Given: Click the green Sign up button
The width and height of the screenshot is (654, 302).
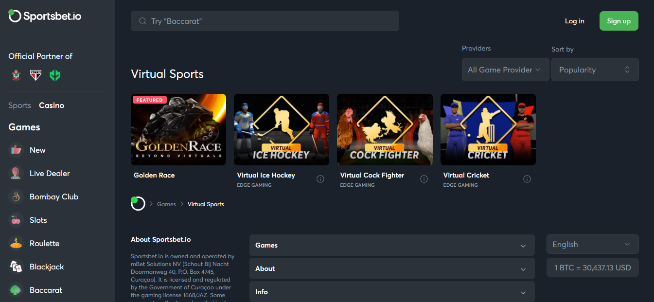Looking at the screenshot, I should tap(619, 21).
